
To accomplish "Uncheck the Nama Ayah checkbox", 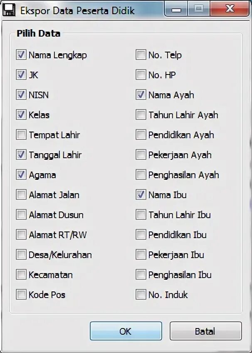I will [141, 95].
